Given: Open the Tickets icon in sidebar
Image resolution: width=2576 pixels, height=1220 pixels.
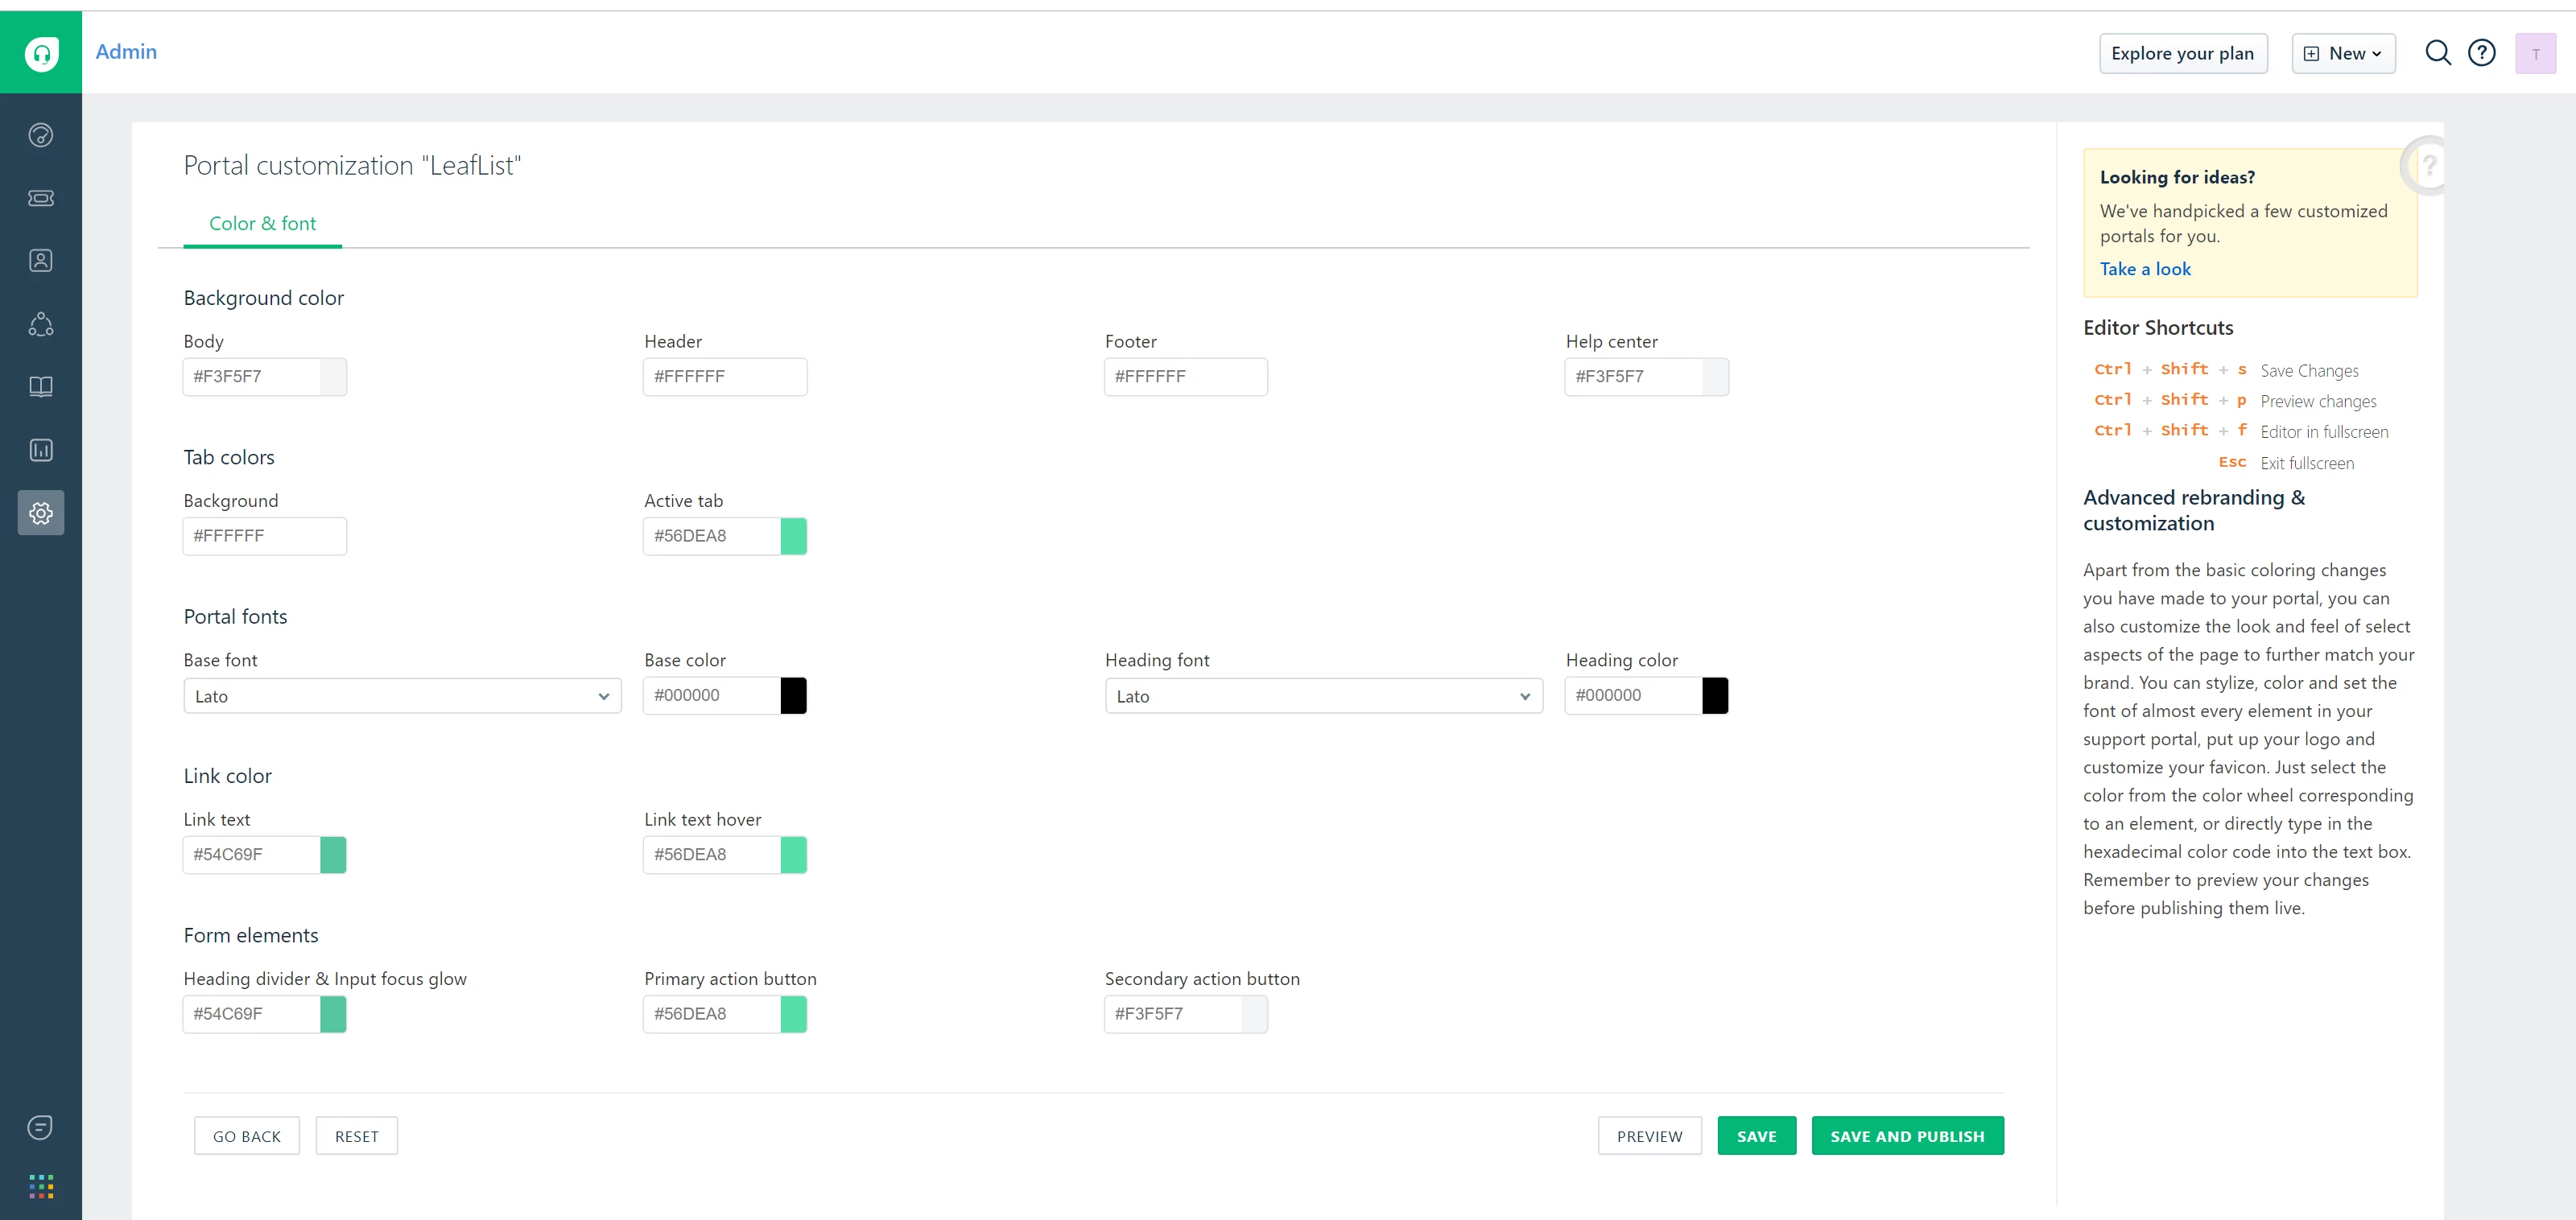Looking at the screenshot, I should 41,198.
